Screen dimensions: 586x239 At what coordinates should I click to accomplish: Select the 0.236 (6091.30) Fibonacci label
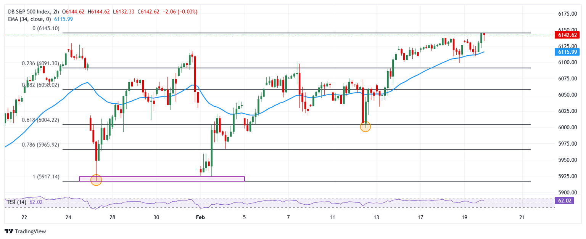pyautogui.click(x=40, y=64)
